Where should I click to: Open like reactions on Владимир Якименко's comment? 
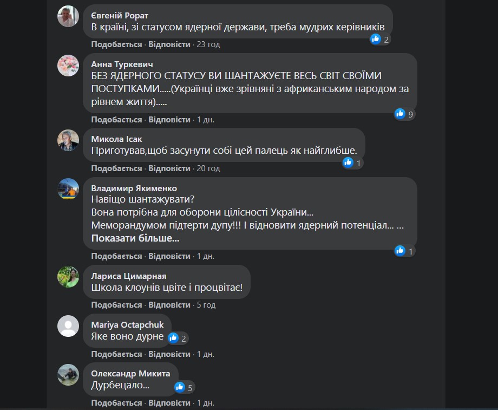pos(405,251)
